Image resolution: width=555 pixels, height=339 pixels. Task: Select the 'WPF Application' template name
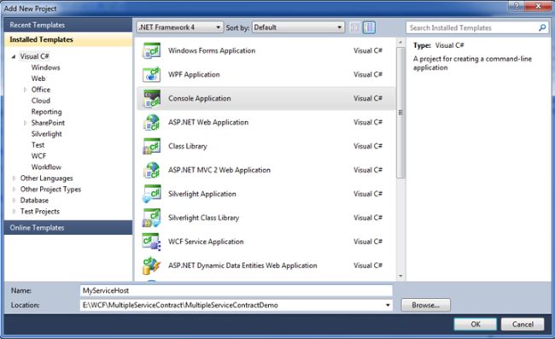point(194,74)
